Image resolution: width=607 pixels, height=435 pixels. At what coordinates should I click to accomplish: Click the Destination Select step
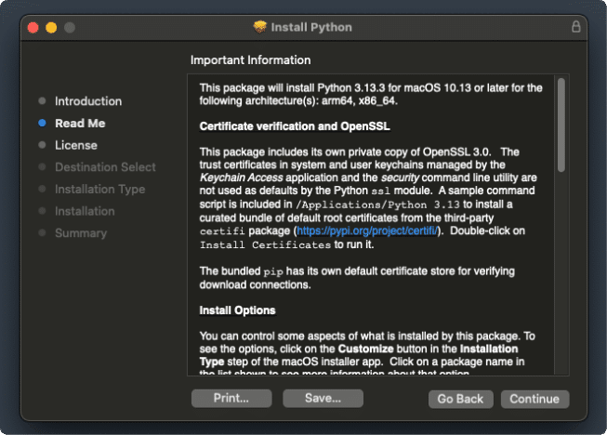pyautogui.click(x=105, y=166)
